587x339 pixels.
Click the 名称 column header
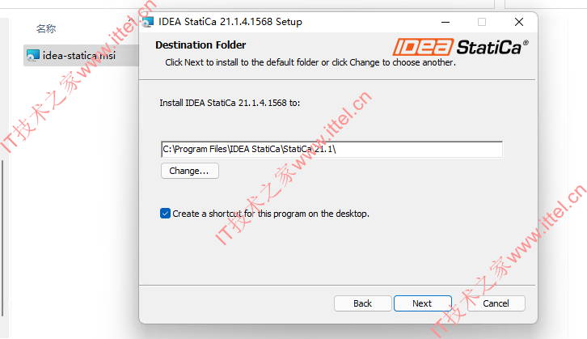[46, 28]
